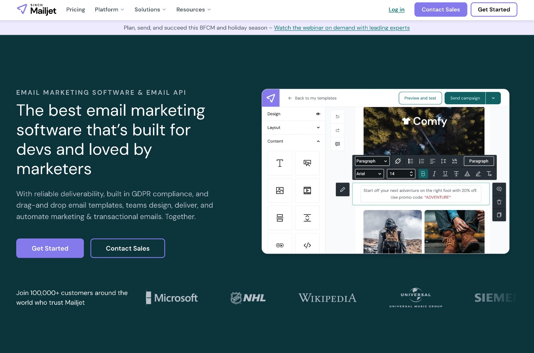Screen dimensions: 534x353
Task: Expand the Layout panel section
Action: tap(294, 127)
